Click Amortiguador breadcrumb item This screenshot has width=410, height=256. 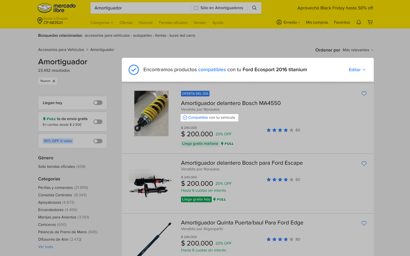[x=102, y=49]
